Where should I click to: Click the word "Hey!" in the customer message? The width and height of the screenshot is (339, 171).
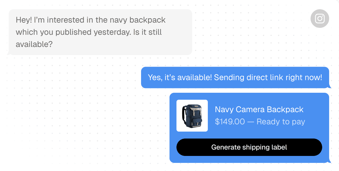click(24, 20)
